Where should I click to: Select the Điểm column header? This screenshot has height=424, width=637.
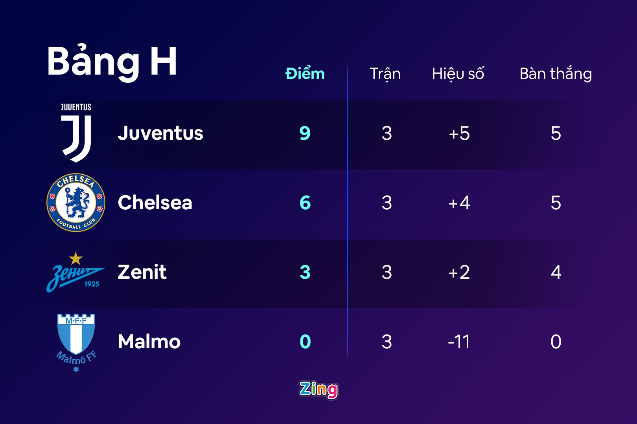pos(305,74)
